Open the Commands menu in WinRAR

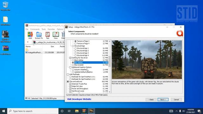point(35,29)
